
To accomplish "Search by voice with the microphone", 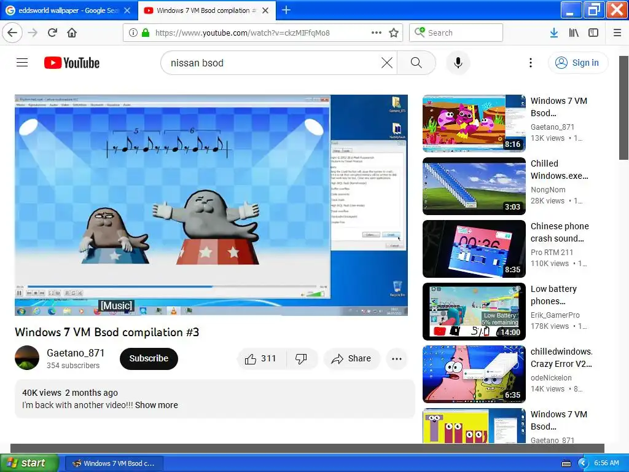I will click(x=458, y=63).
